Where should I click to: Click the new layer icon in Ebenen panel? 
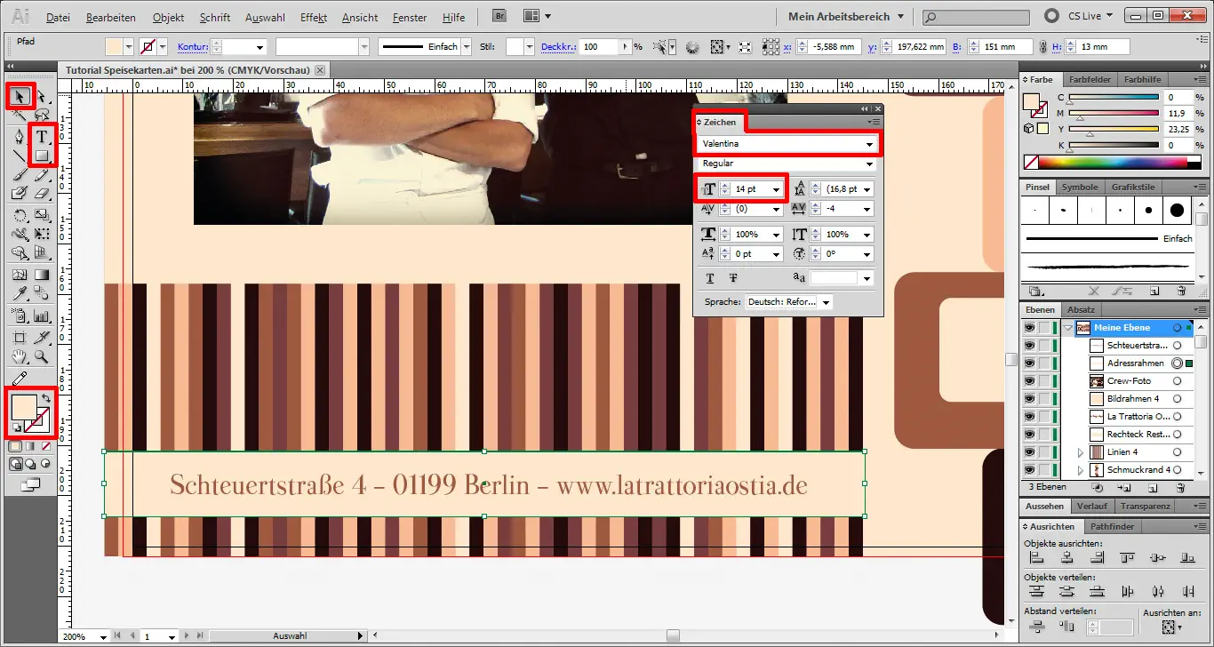pos(1153,488)
